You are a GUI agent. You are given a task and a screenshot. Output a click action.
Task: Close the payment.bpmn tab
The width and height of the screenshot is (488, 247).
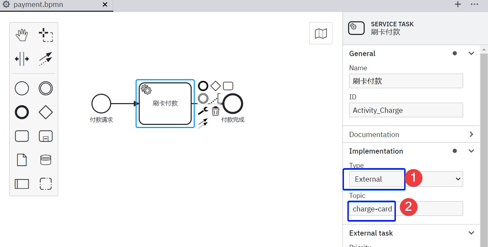pos(106,5)
